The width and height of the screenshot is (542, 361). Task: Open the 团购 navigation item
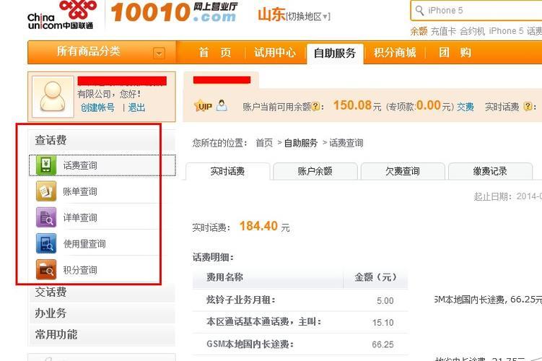click(455, 53)
